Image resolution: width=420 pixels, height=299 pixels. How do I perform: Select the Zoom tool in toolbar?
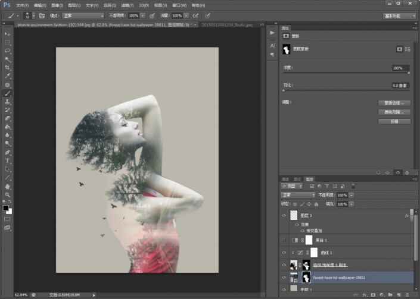[8, 194]
